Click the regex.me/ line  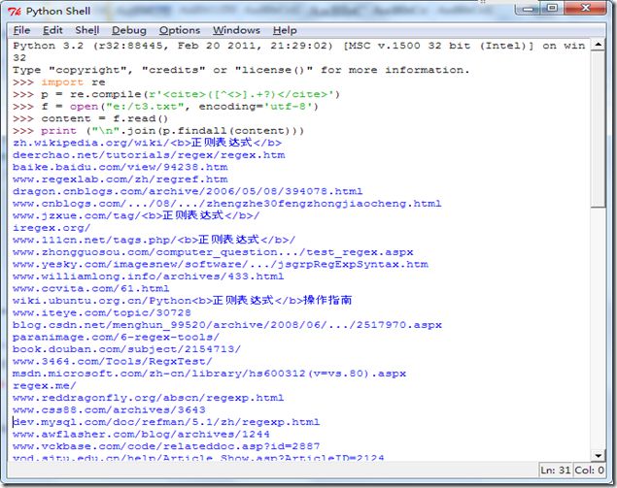pos(45,387)
